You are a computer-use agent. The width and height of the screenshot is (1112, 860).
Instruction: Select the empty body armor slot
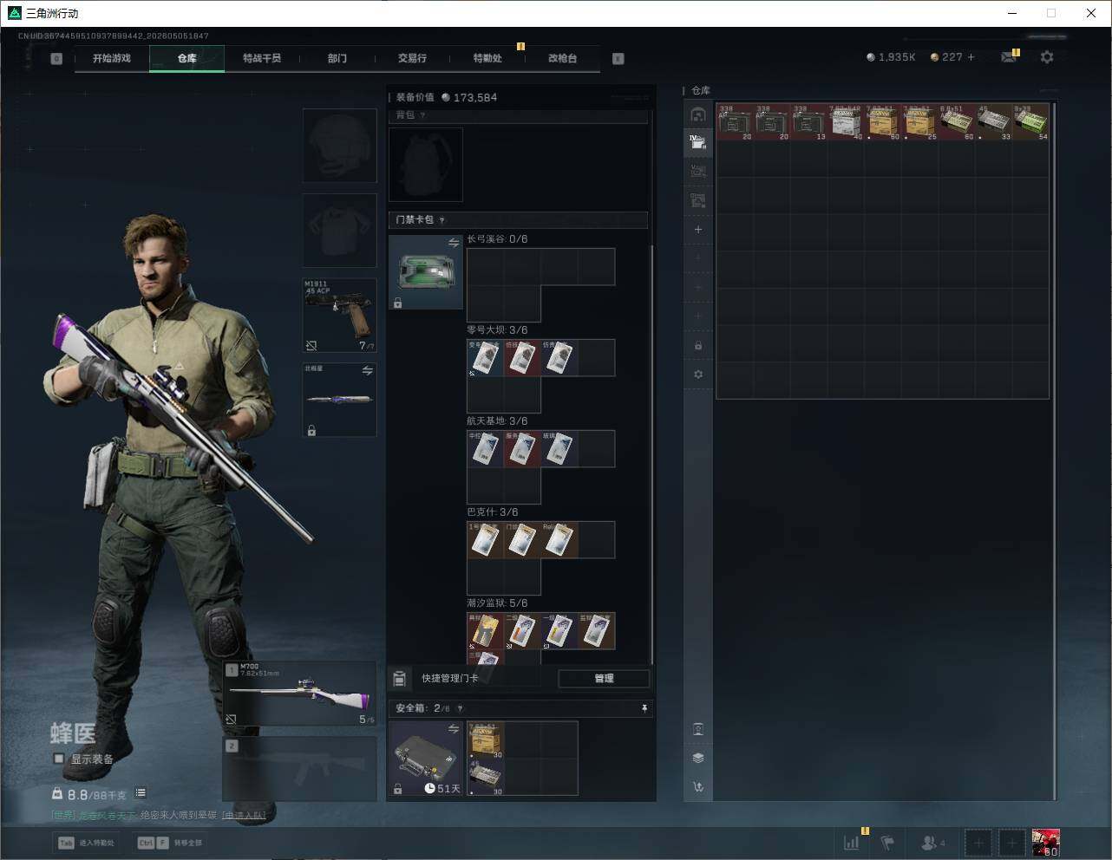click(339, 230)
